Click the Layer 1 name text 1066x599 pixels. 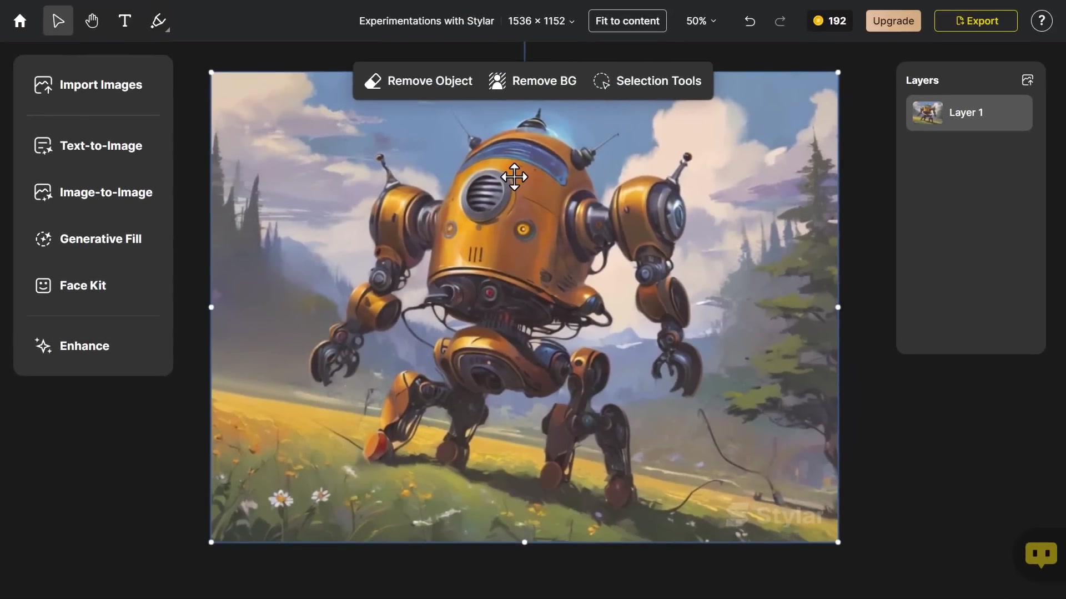point(966,113)
